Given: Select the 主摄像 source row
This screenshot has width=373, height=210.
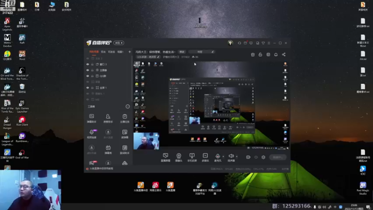Looking at the screenshot, I should point(108,70).
